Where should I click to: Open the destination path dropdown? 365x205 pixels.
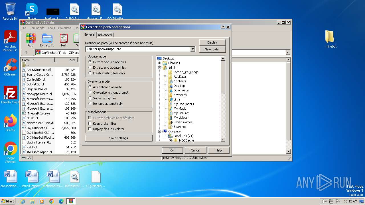coord(193,49)
